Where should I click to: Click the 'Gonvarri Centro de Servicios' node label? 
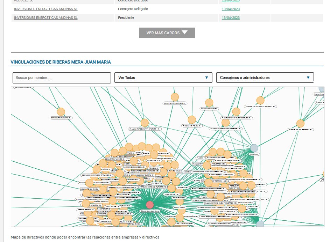click(x=97, y=175)
